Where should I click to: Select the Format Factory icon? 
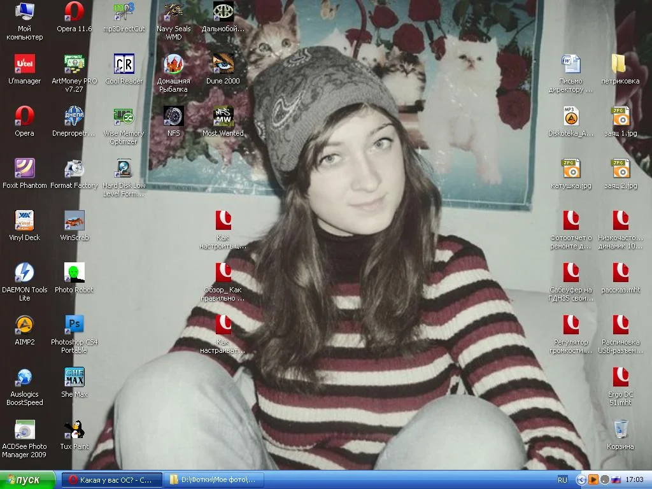74,169
